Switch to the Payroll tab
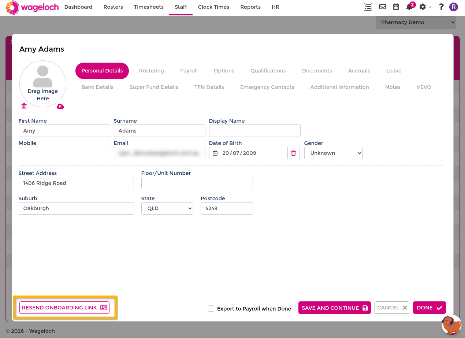Screen dimensions: 465x338 point(189,71)
